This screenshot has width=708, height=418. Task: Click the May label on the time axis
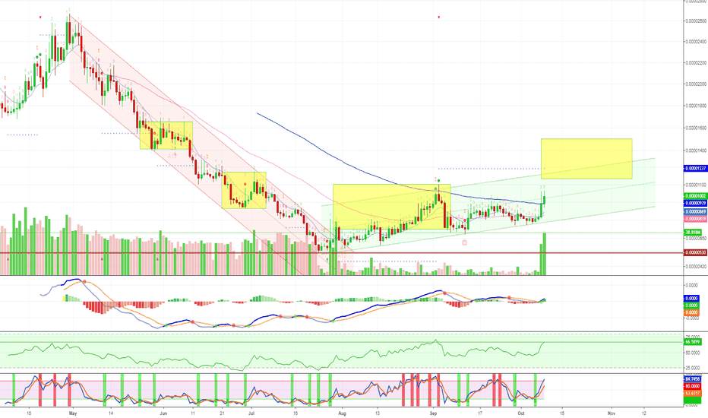pos(73,413)
